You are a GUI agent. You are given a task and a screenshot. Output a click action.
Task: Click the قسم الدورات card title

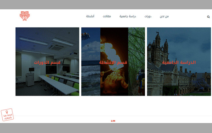47,62
